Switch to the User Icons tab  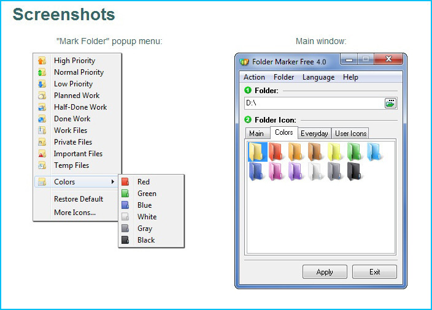[350, 134]
